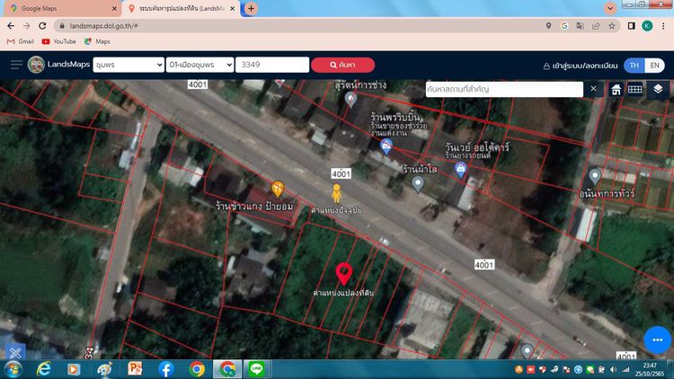674x379 pixels.
Task: Expand the province dropdown showing ชุมพร
Action: coord(126,65)
